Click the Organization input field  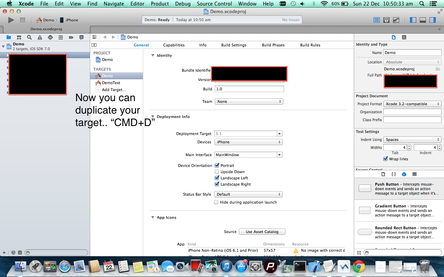point(412,112)
